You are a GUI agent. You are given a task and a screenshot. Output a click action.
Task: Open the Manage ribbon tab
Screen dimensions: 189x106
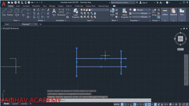pyautogui.click(x=52, y=6)
